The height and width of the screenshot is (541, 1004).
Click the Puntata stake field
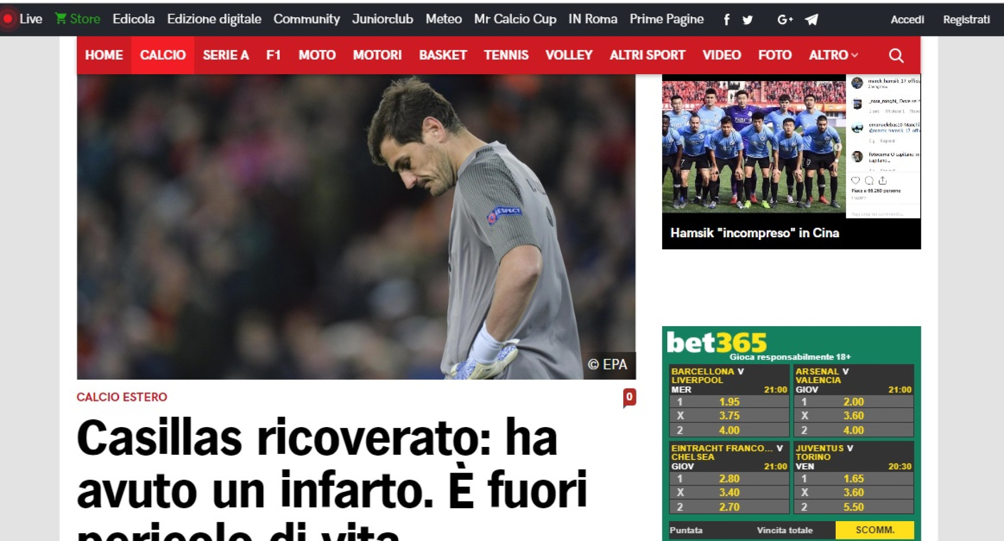[686, 531]
